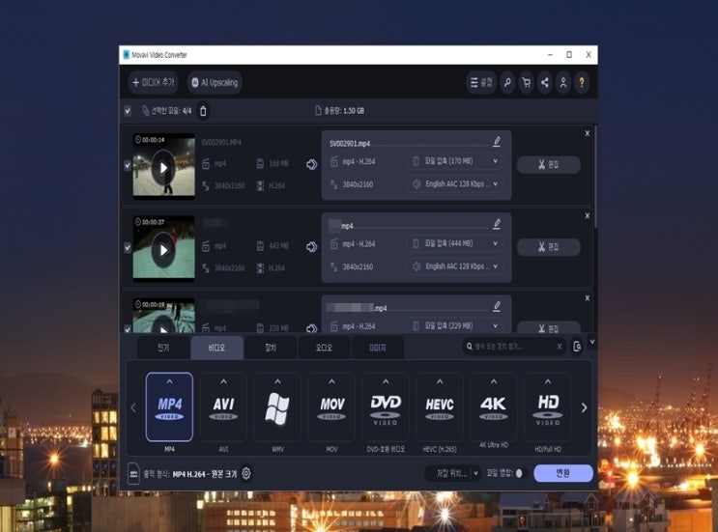This screenshot has width=718, height=532.
Task: Open AI Upscaling feature
Action: 215,82
